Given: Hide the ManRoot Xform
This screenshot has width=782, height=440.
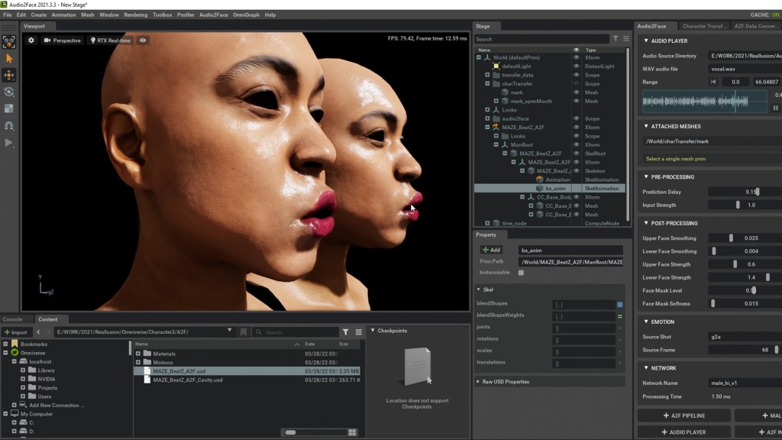Looking at the screenshot, I should 577,144.
